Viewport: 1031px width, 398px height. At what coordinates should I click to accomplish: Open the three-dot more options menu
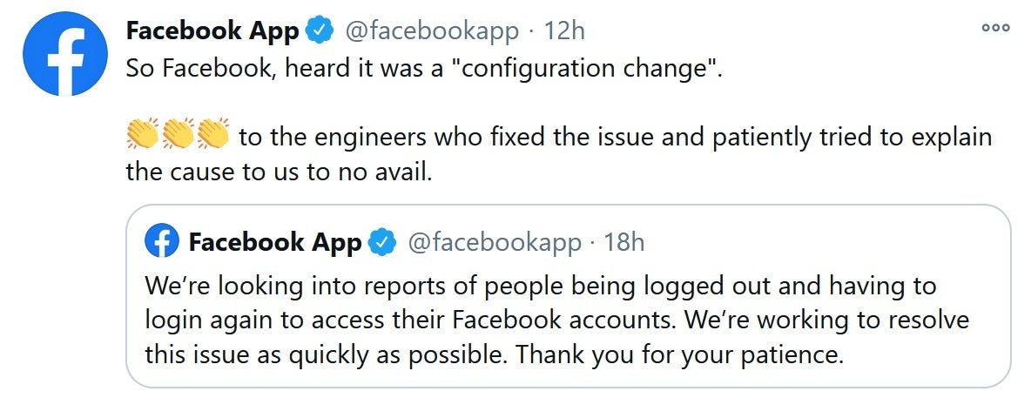(995, 28)
